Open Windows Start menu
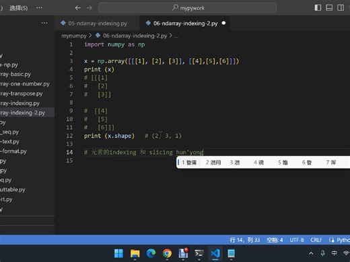The height and width of the screenshot is (262, 350). tap(118, 253)
